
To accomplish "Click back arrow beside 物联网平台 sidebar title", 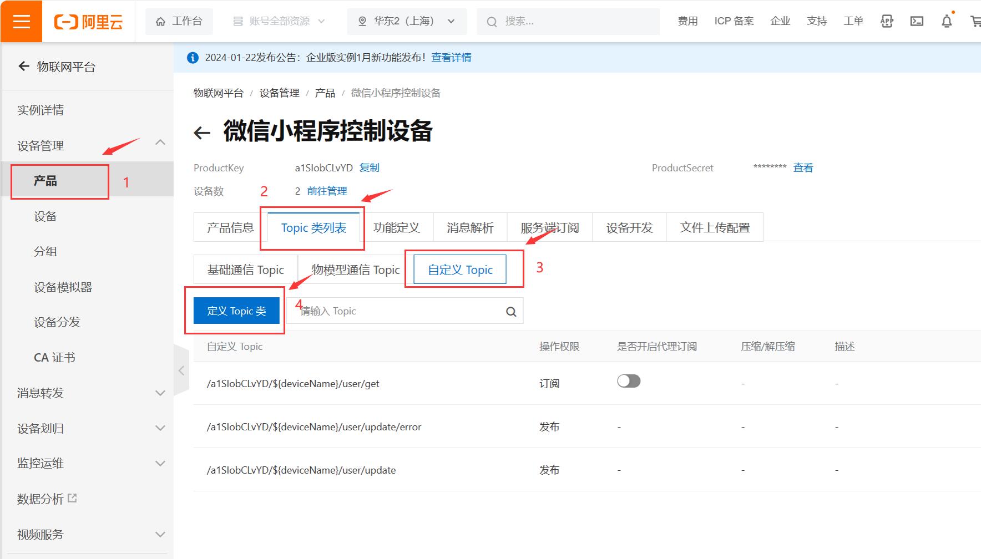I will [x=24, y=67].
